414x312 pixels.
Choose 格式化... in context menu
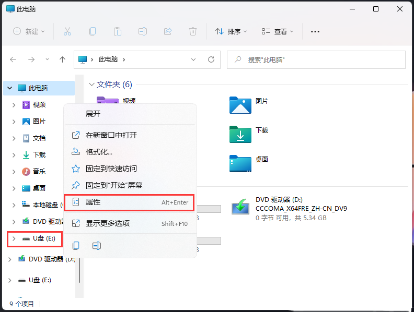click(130, 152)
